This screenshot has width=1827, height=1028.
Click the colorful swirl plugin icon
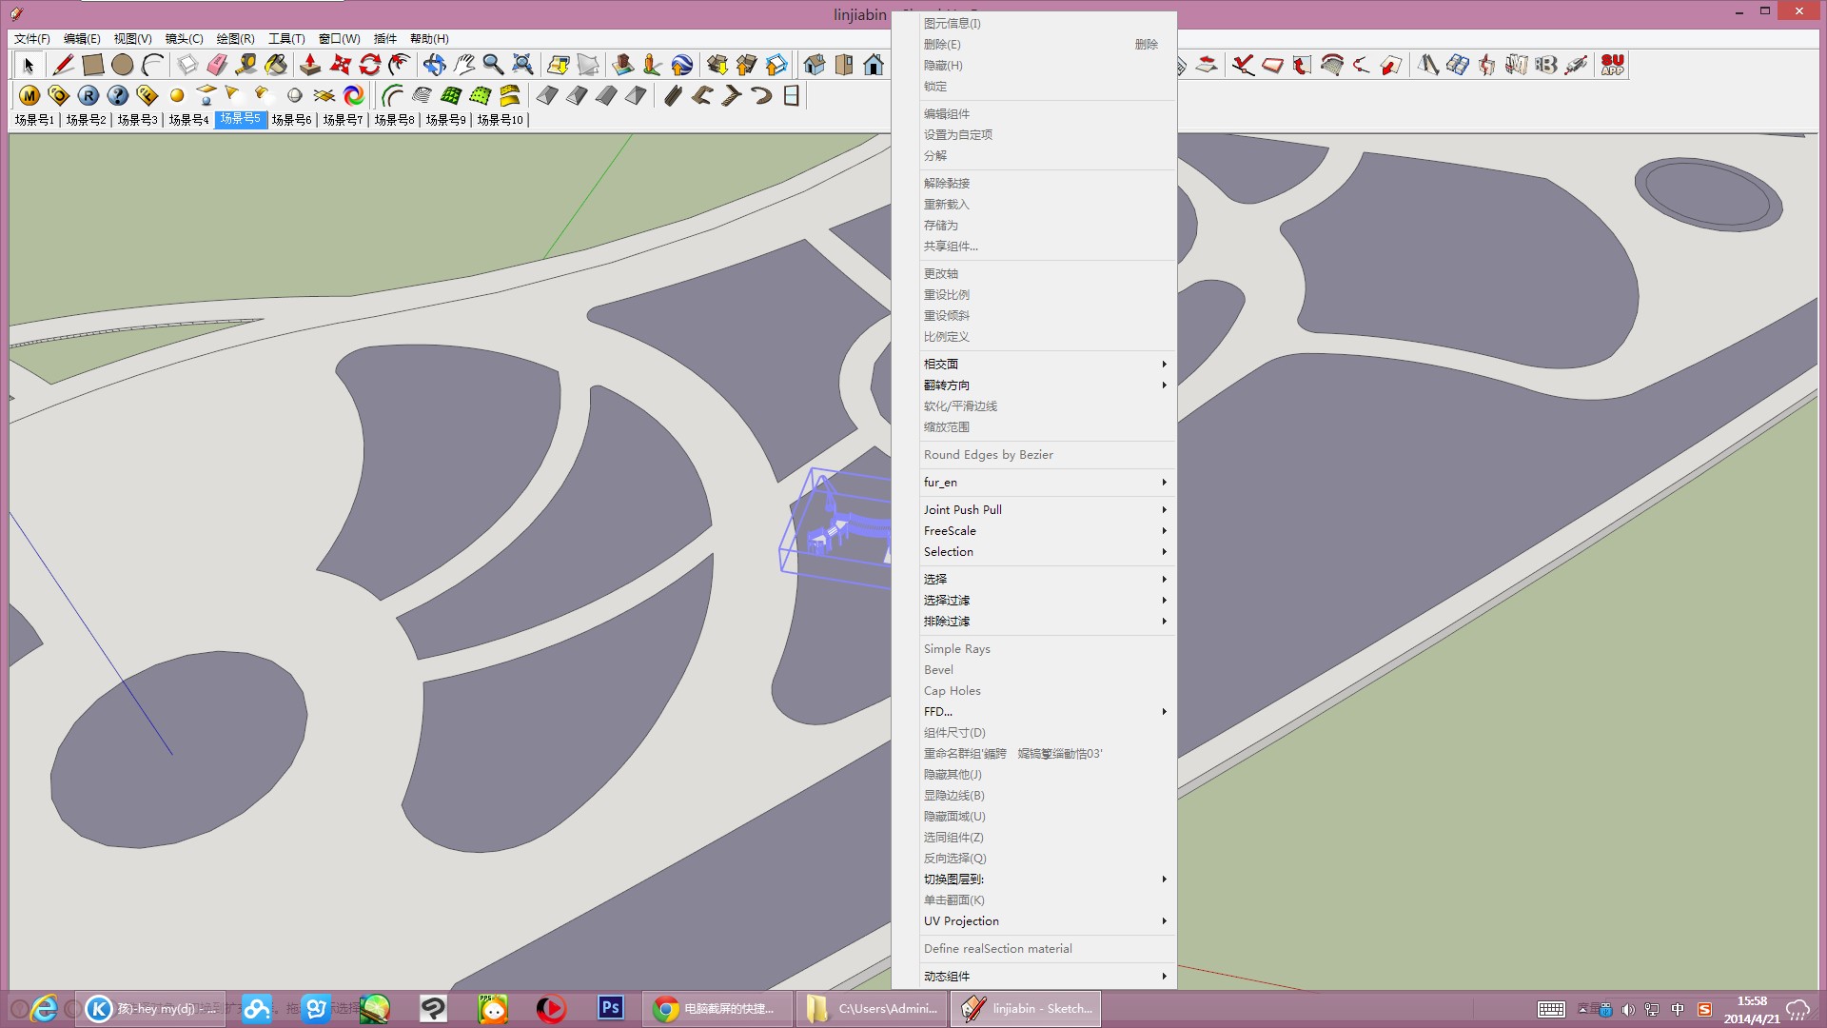click(354, 95)
